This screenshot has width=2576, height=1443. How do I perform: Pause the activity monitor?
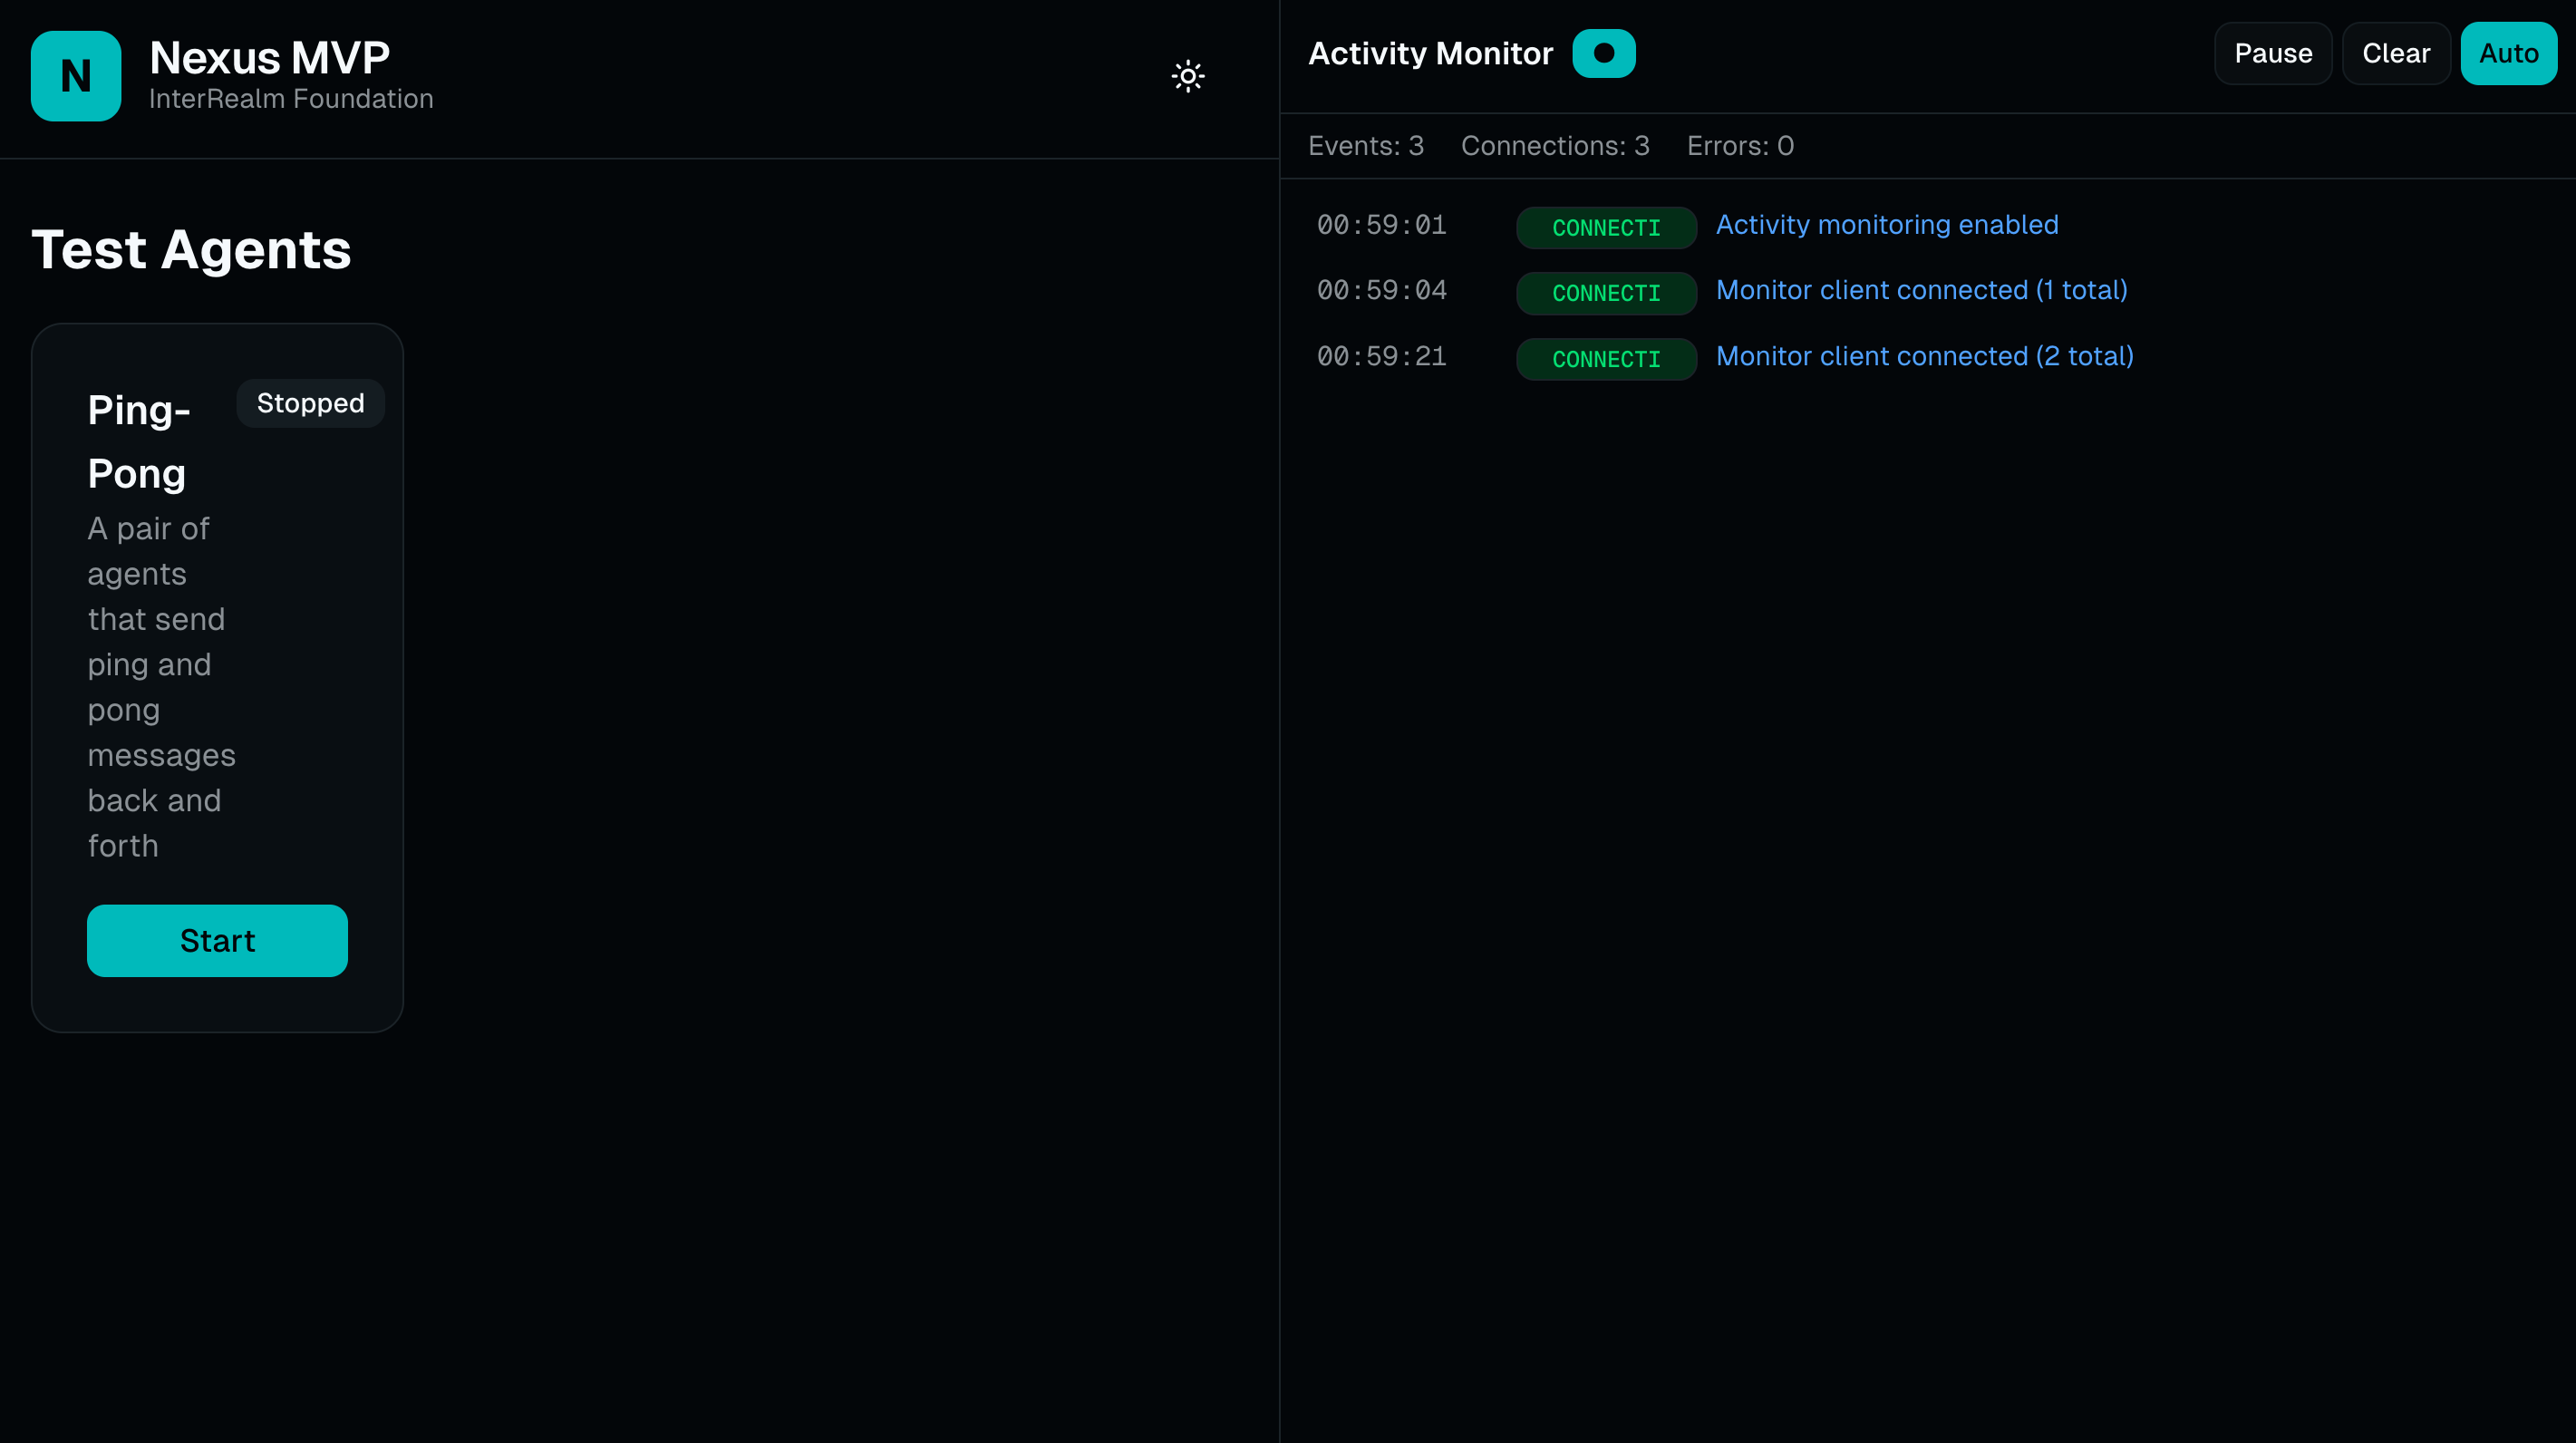click(x=2272, y=53)
